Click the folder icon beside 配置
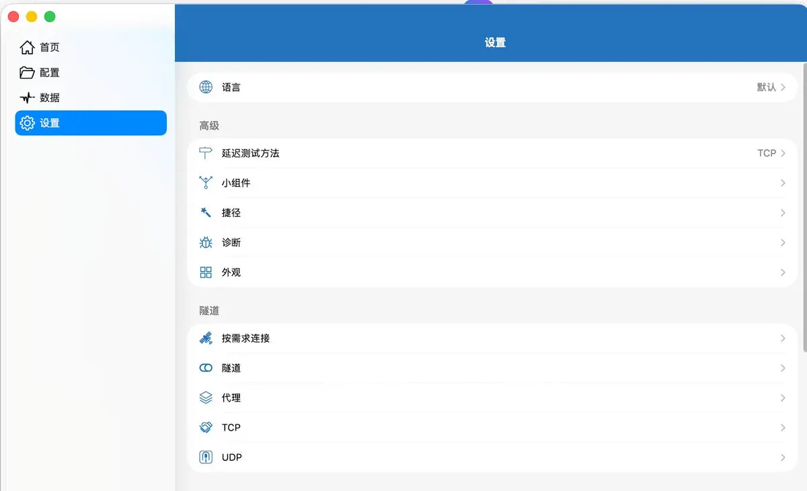This screenshot has height=491, width=807. 27,73
